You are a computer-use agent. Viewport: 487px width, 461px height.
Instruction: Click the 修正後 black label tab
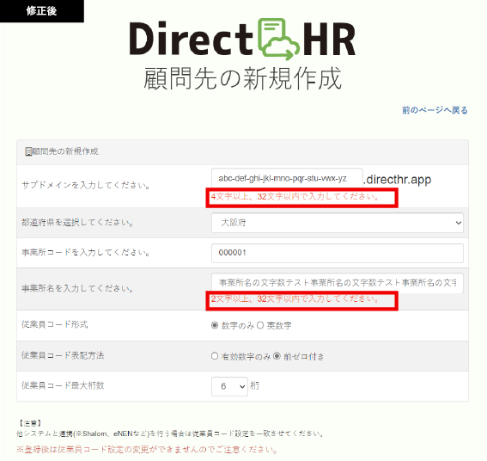41,11
